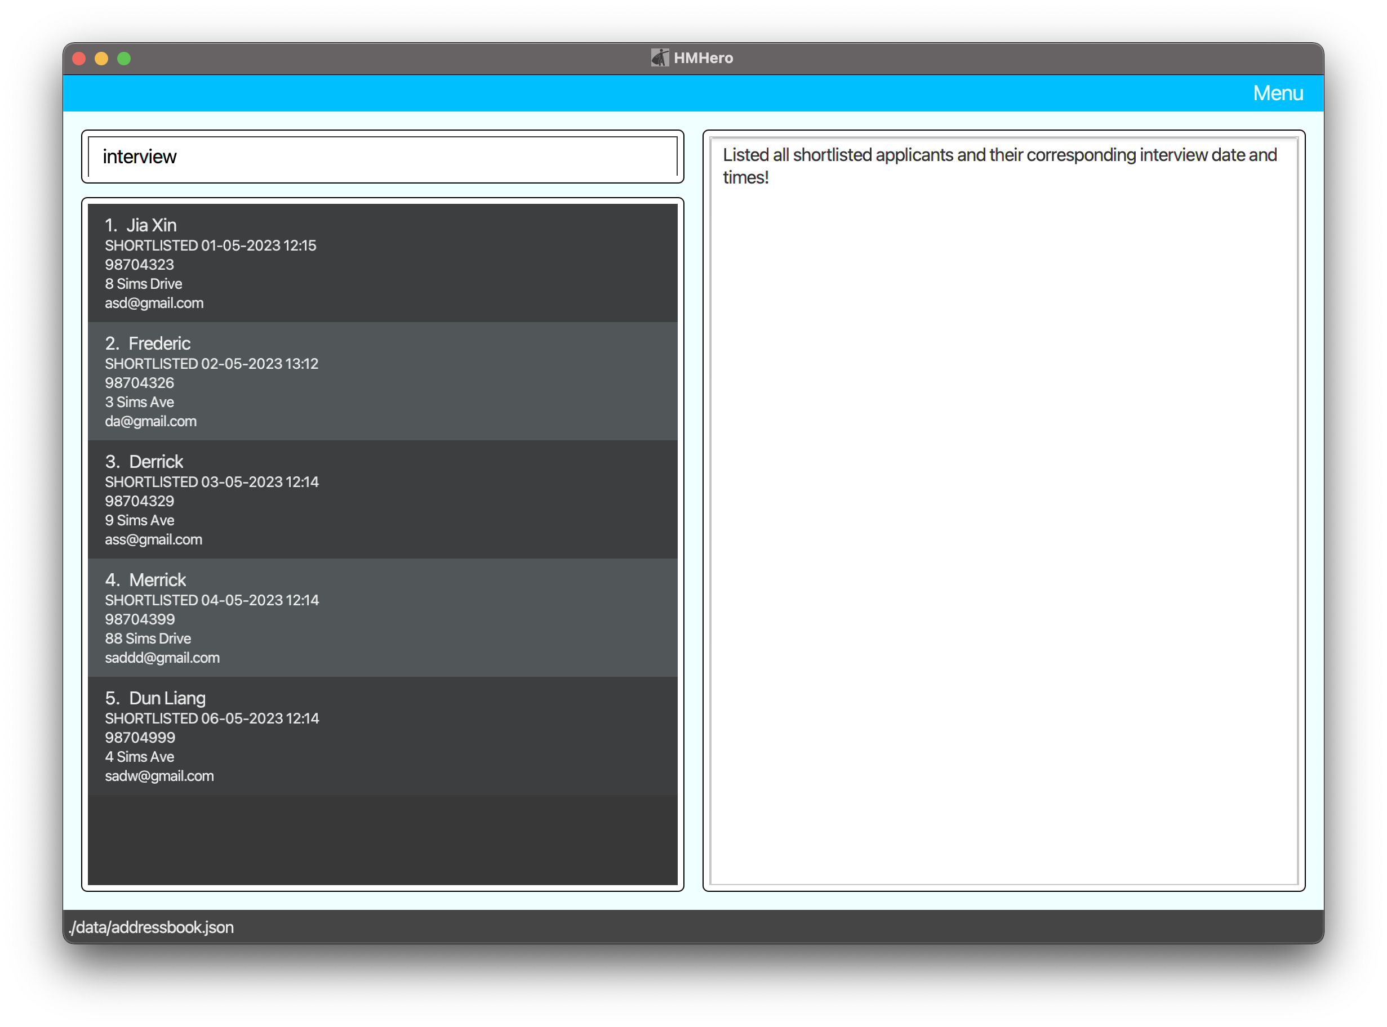The height and width of the screenshot is (1027, 1387).
Task: Click Jia Xin's email asd@gmail.com
Action: pyautogui.click(x=154, y=303)
